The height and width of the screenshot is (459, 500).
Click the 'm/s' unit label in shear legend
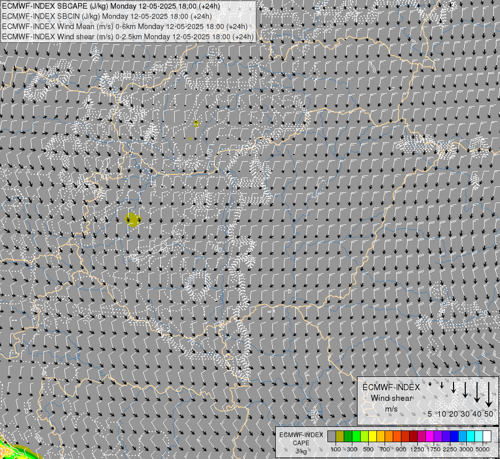tap(391, 409)
